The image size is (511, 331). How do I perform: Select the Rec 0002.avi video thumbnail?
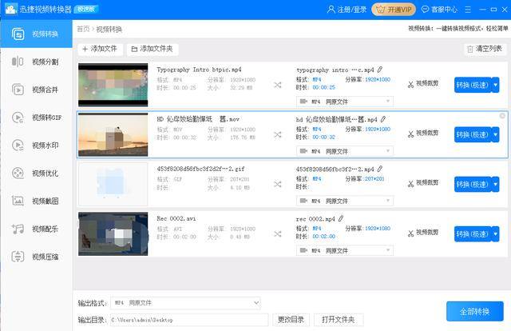tap(113, 233)
